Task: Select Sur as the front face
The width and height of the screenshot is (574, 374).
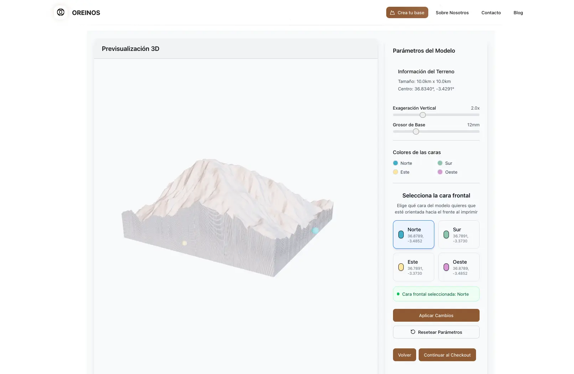Action: (459, 235)
